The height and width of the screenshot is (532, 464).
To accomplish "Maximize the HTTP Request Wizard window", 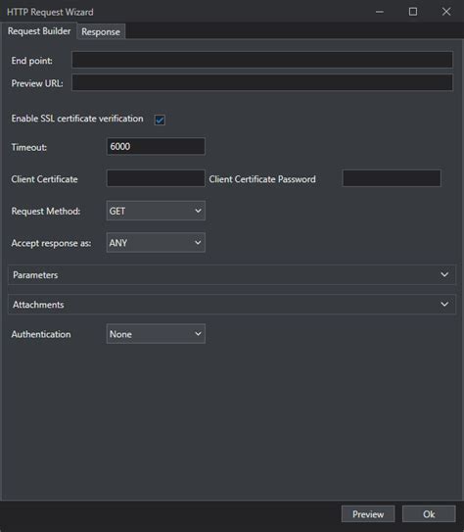I will click(413, 12).
